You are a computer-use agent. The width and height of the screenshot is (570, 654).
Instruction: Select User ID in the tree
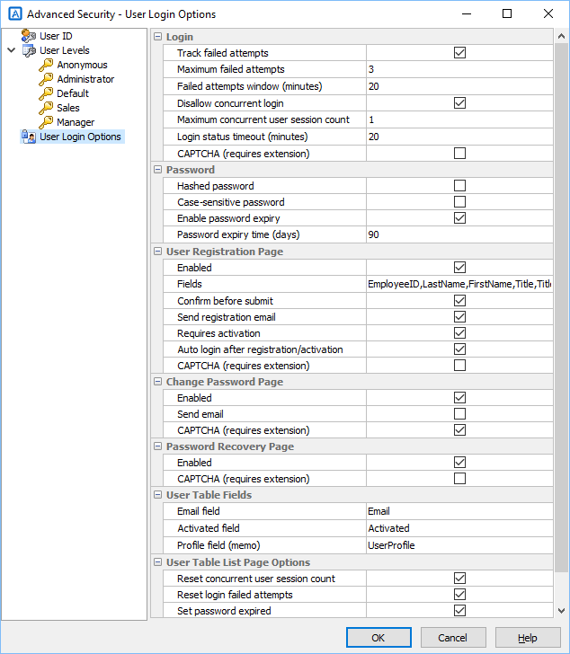point(56,36)
